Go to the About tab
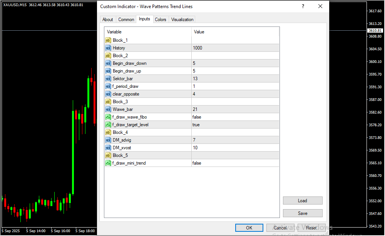 (108, 20)
